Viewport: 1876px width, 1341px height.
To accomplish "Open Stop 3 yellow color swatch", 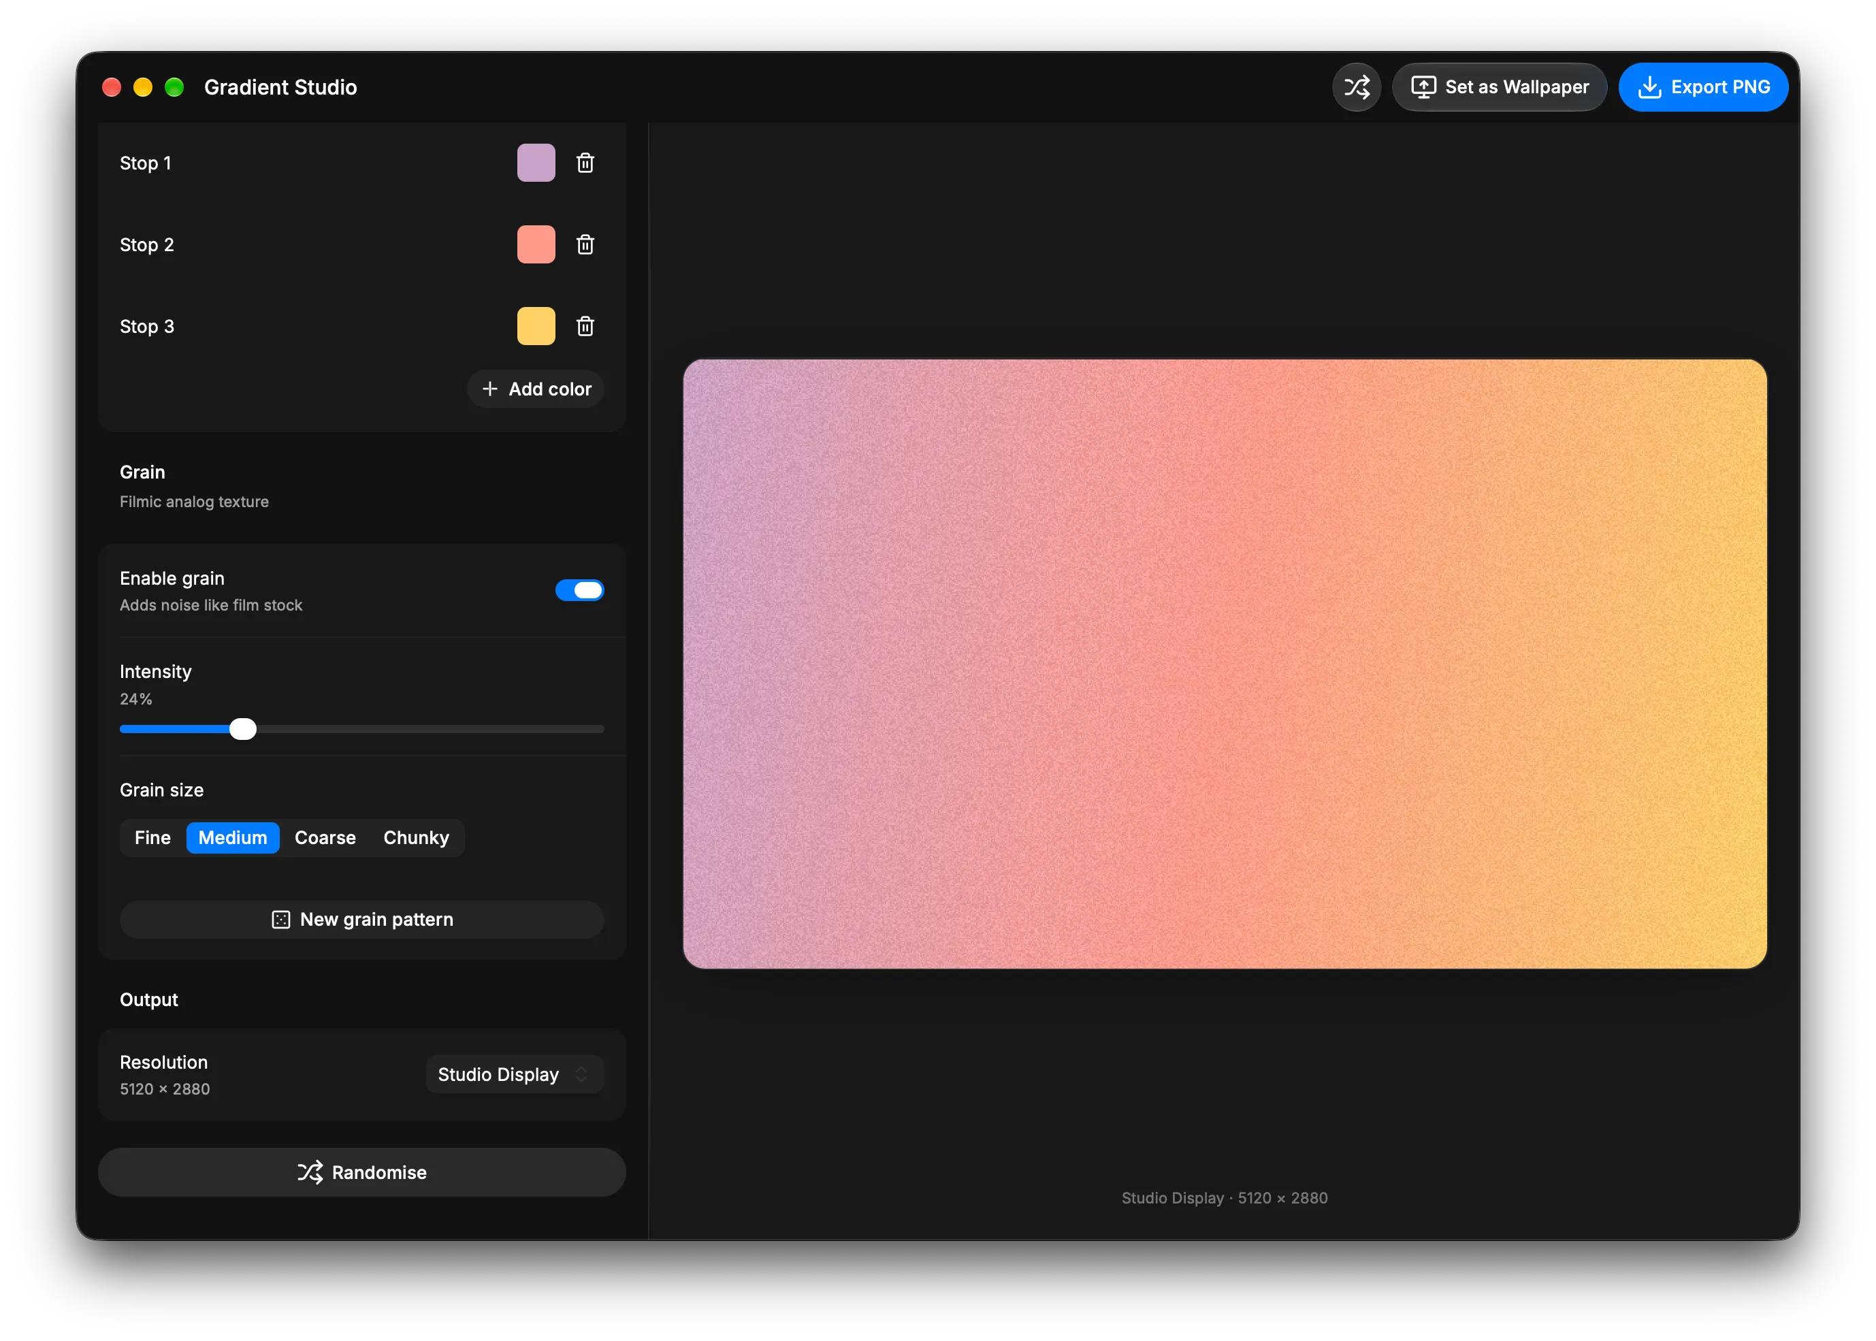I will coord(536,326).
